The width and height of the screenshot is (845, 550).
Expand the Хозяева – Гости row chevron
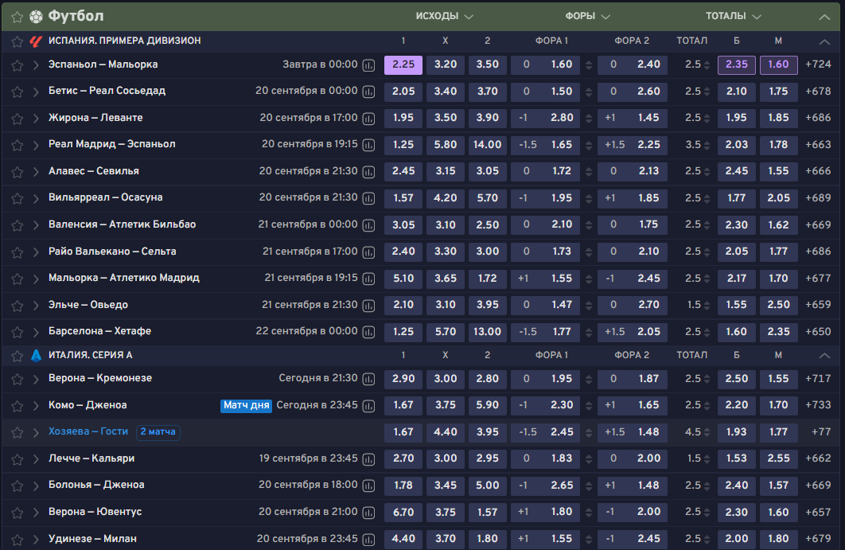[36, 433]
